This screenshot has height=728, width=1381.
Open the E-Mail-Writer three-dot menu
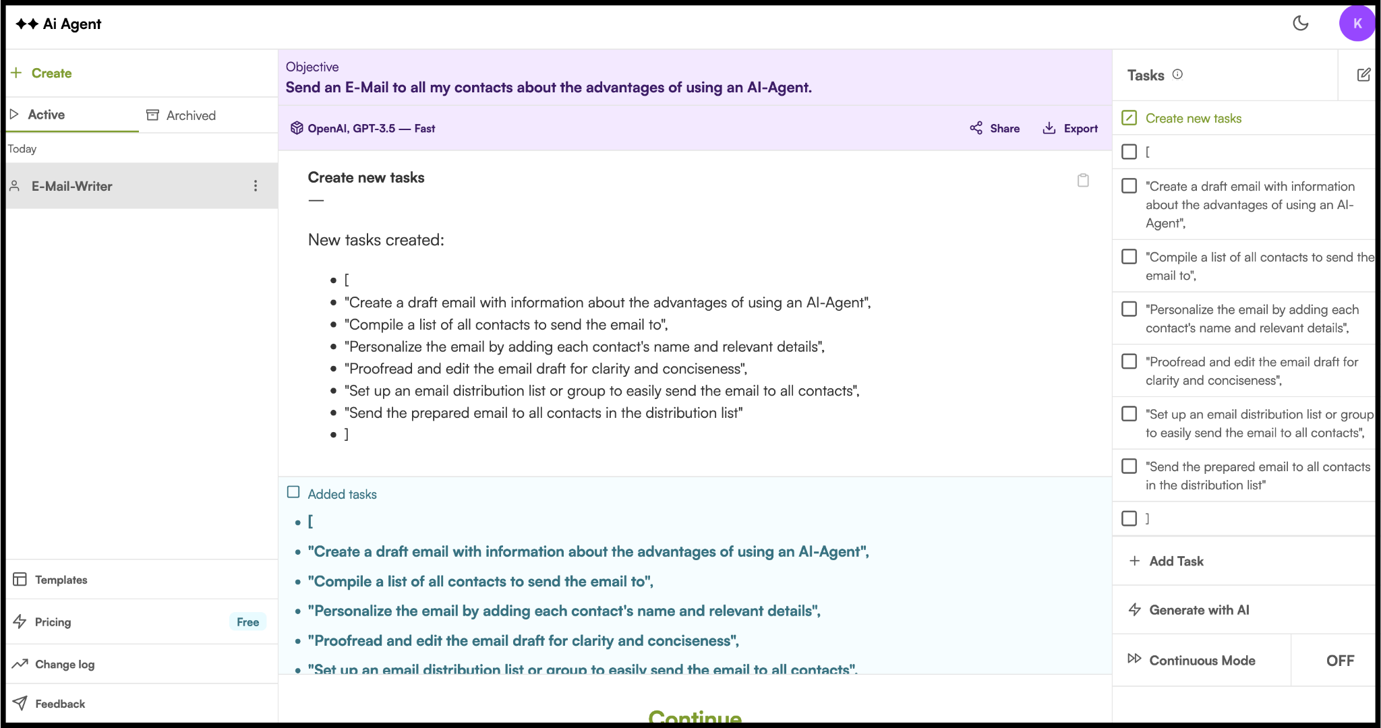(x=256, y=186)
